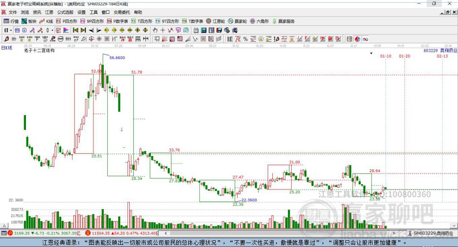Step chart right with black arrow

tap(99, 30)
